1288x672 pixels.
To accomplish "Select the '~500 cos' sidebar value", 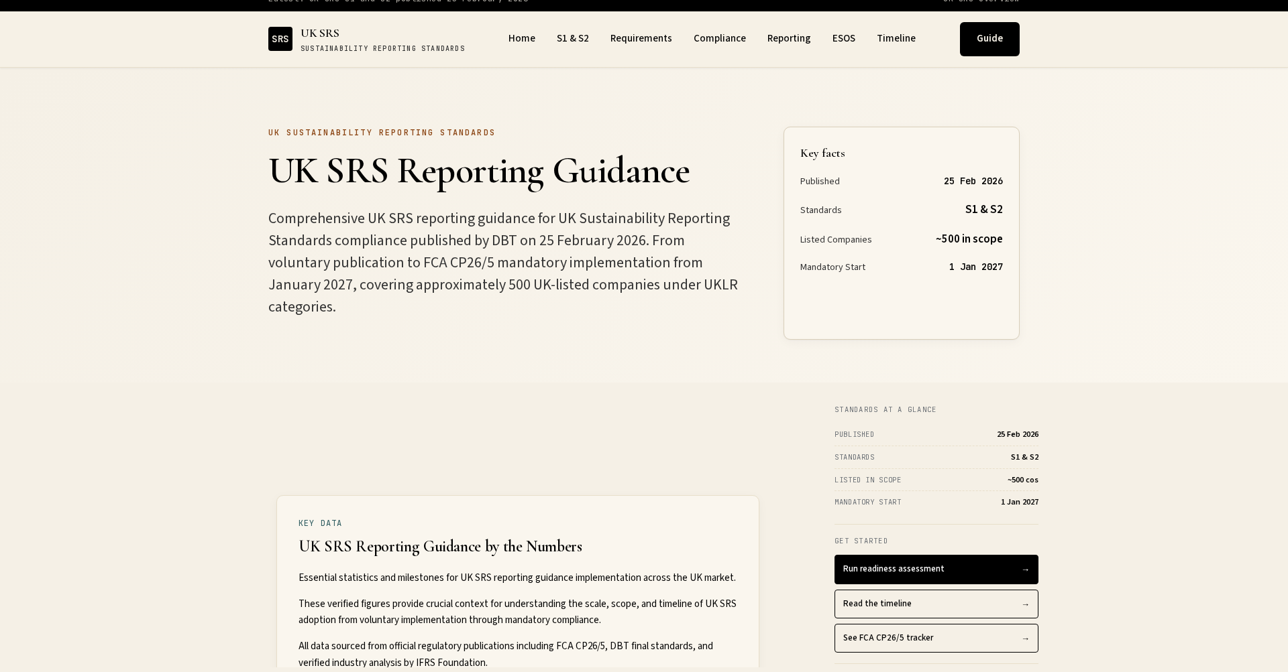I will coord(1023,480).
